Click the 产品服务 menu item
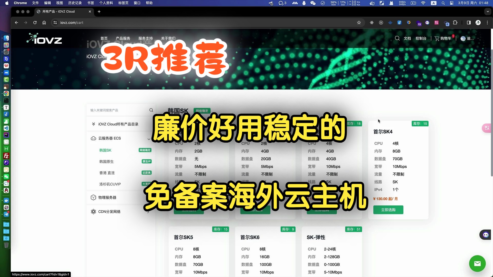Viewport: 493px width, 277px height. (122, 38)
